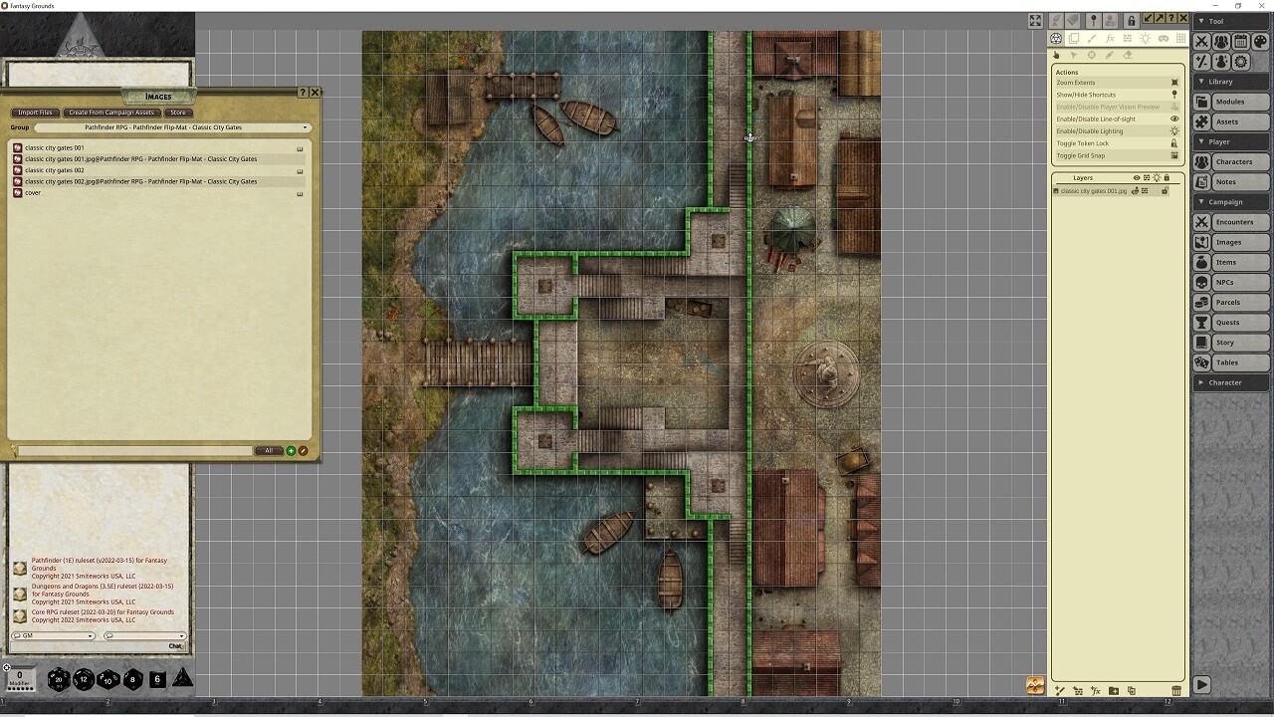Screen dimensions: 1274x717
Task: Toggle Enable/Disable Line-of-sight
Action: [1115, 119]
